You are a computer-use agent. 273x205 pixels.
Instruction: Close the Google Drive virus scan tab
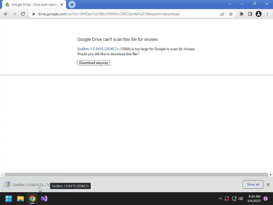tap(62, 5)
